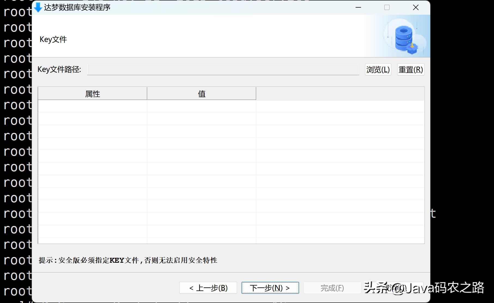Close the installer window

pos(415,7)
